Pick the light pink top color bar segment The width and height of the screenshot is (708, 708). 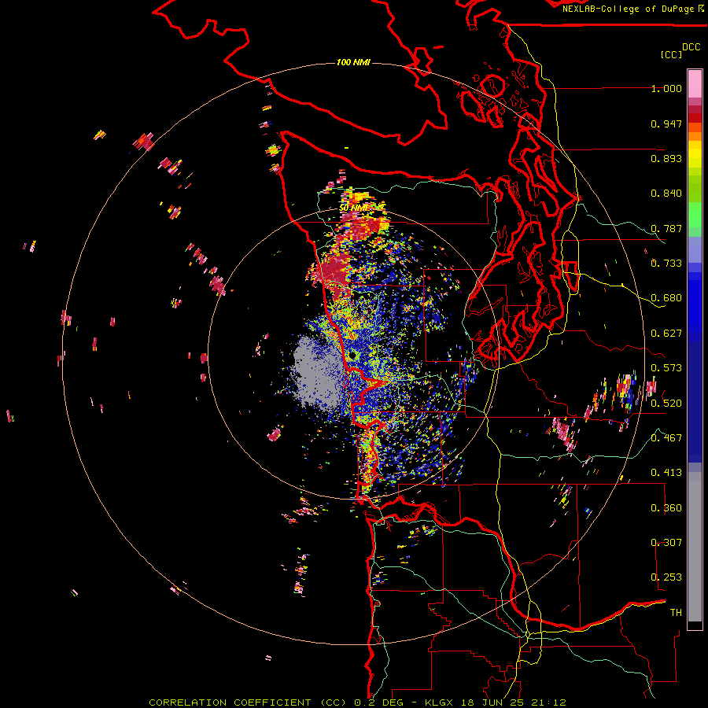pyautogui.click(x=695, y=83)
